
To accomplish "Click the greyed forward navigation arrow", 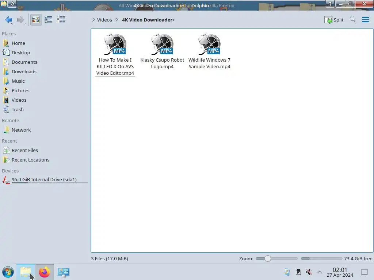I will point(21,20).
